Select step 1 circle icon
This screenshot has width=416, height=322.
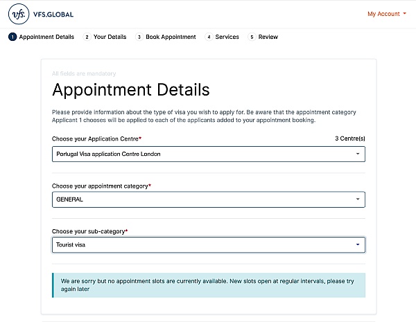point(12,37)
